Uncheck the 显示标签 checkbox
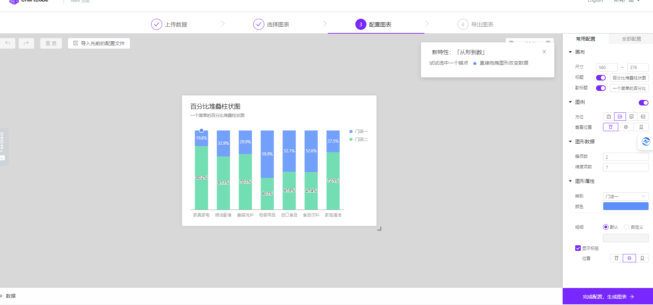 click(x=578, y=248)
